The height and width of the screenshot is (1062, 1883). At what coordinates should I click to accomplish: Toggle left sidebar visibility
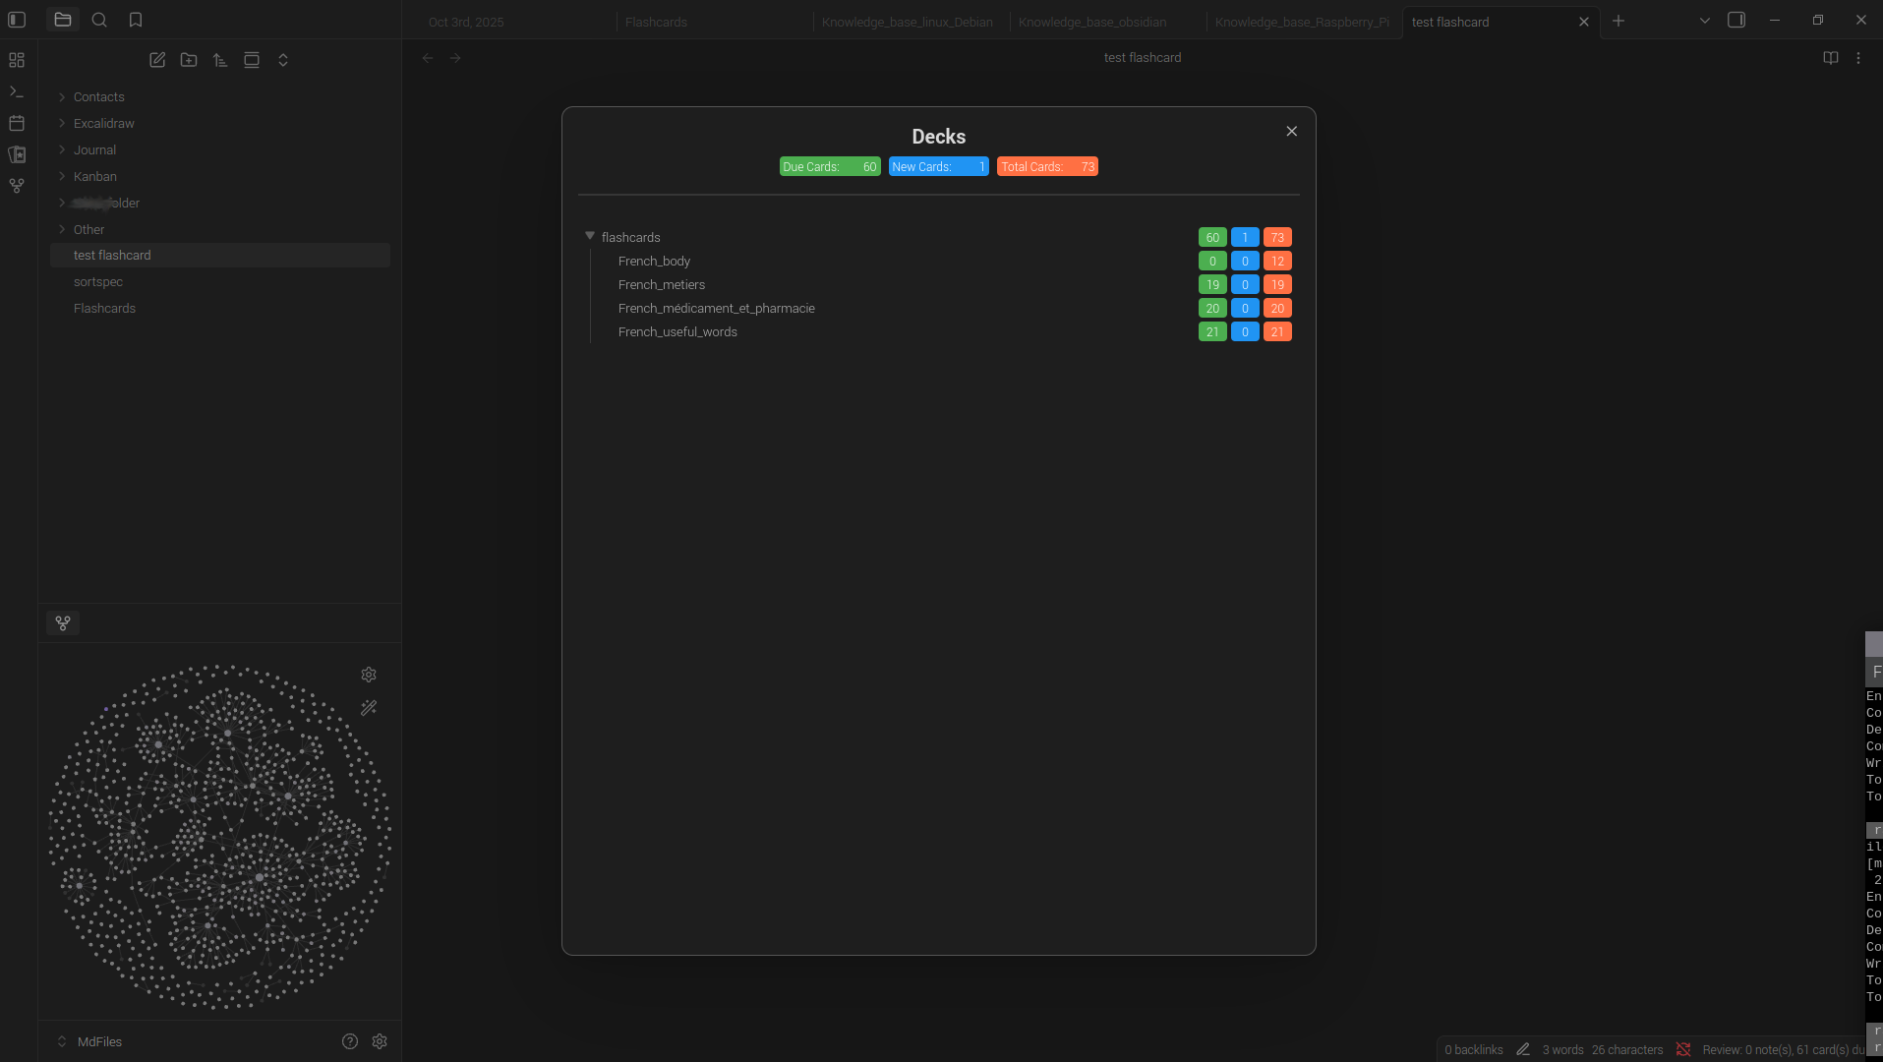(17, 20)
